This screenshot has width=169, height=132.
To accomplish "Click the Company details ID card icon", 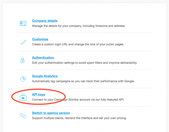I will click(23, 23).
